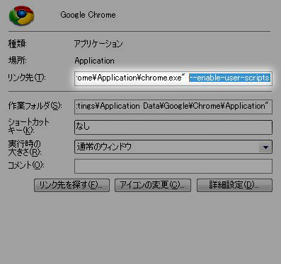Click the 種類: label

point(18,44)
